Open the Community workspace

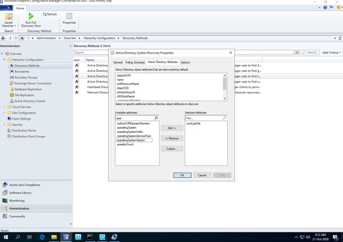click(x=36, y=216)
